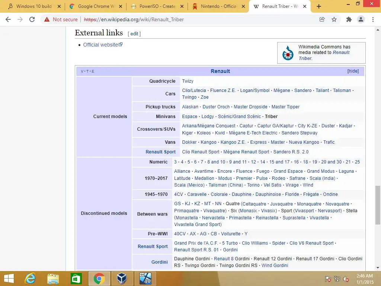The width and height of the screenshot is (381, 286).
Task: Click the muted volume tray icon
Action: pyautogui.click(x=346, y=279)
